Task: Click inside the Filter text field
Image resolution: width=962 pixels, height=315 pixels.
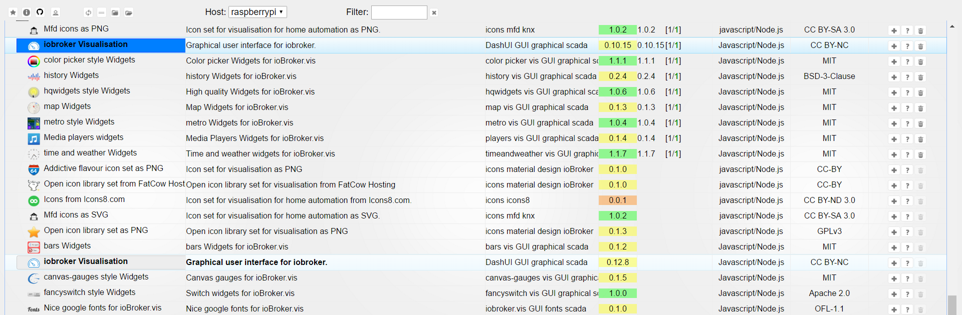Action: [x=399, y=12]
